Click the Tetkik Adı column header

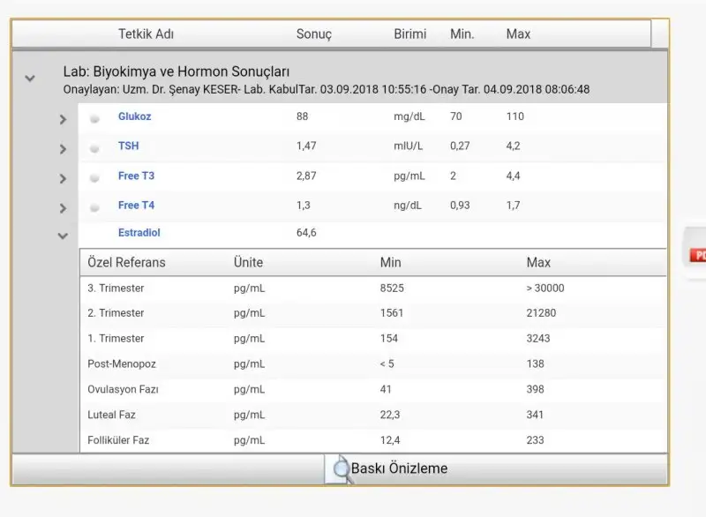146,34
